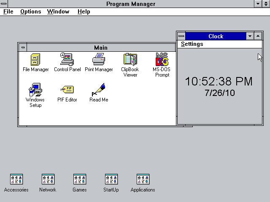Maximize the Clock window
The width and height of the screenshot is (270, 202).
(x=258, y=36)
